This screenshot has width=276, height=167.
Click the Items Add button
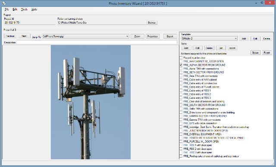click(186, 48)
